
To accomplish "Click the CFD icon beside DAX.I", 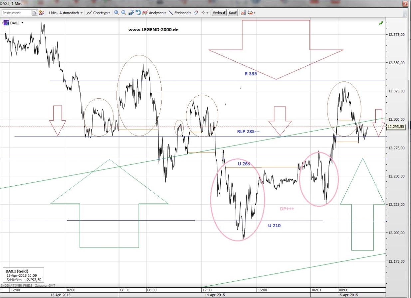I will pos(6,23).
